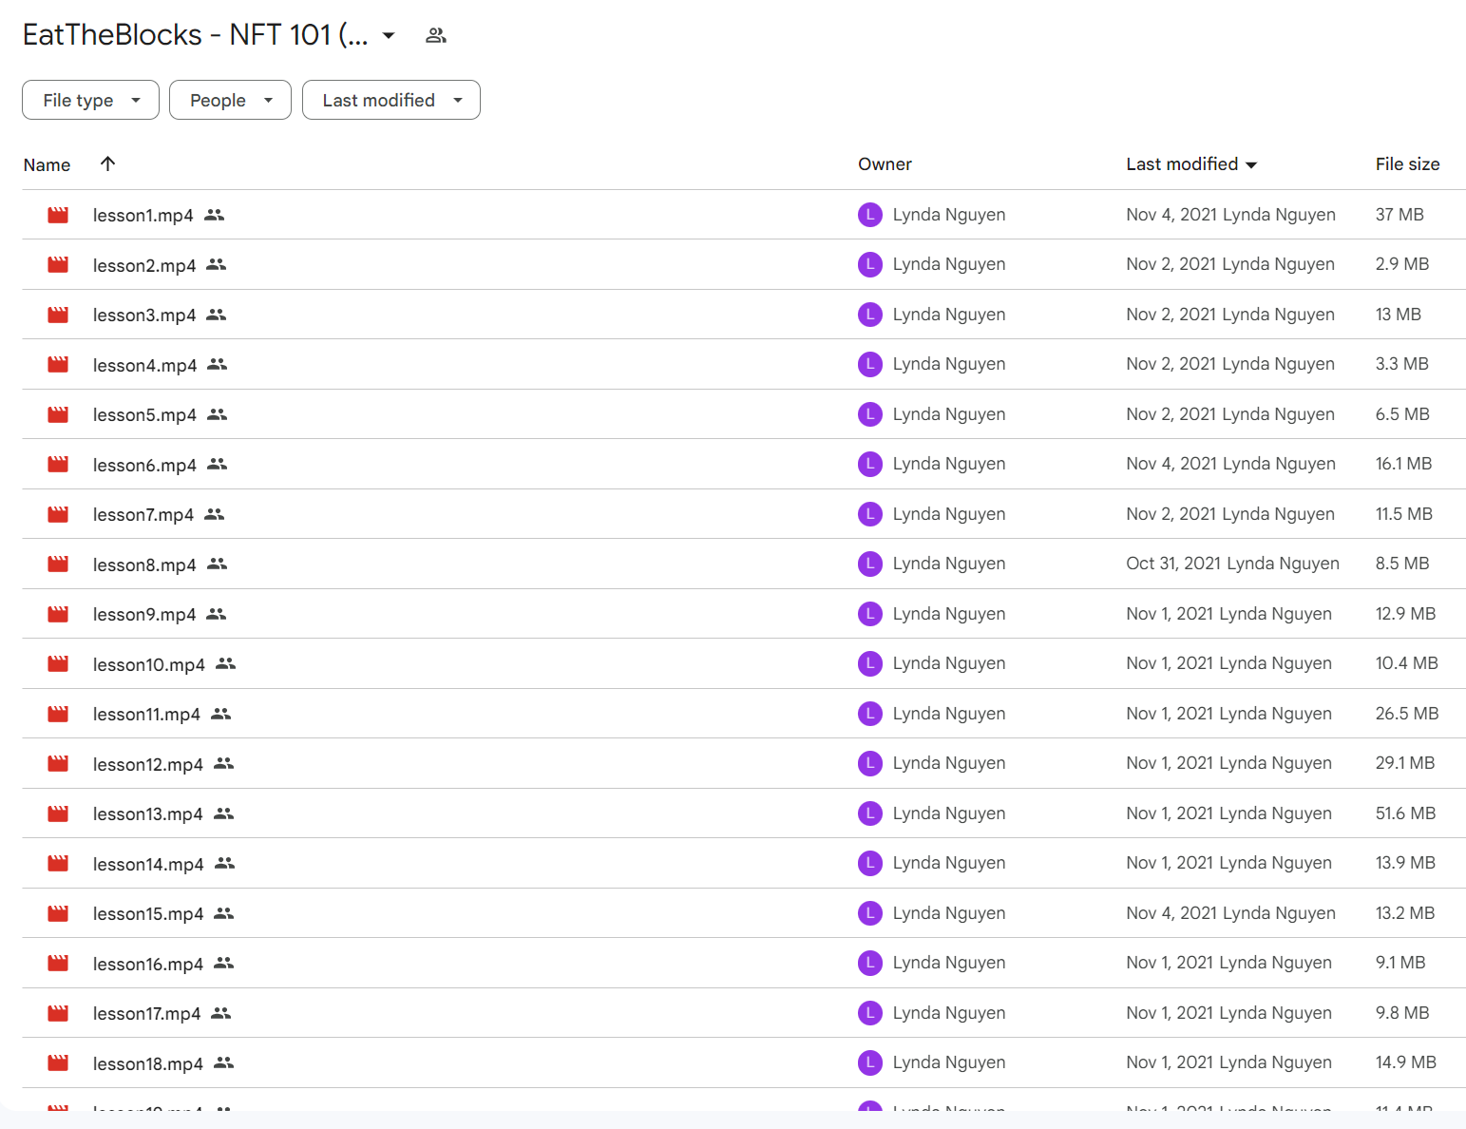The height and width of the screenshot is (1129, 1466).
Task: Select the lesson14.mp4 file name
Action: (x=148, y=864)
